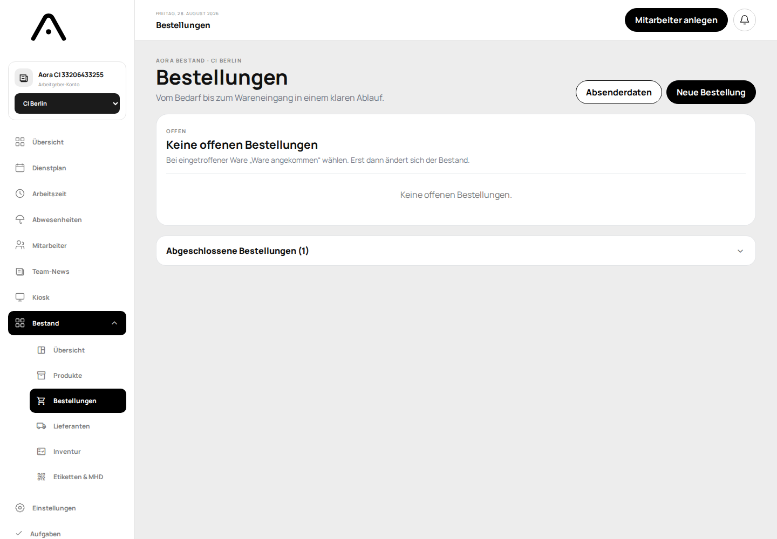The height and width of the screenshot is (539, 777).
Task: Click the Kiosk monitor icon
Action: (x=20, y=297)
